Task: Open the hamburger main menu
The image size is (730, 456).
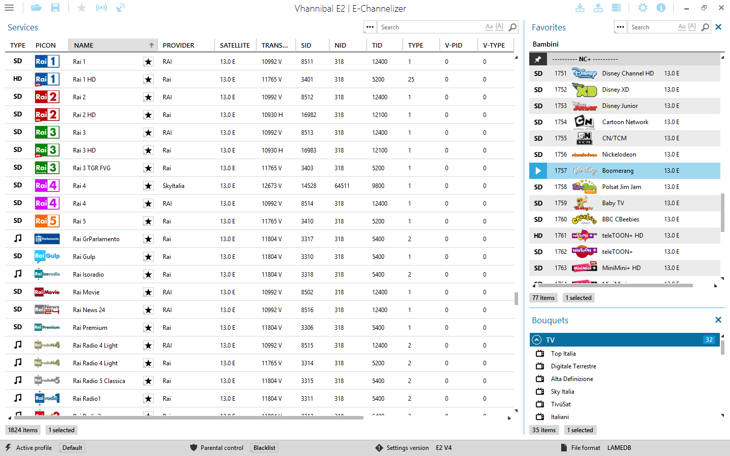Action: 9,8
